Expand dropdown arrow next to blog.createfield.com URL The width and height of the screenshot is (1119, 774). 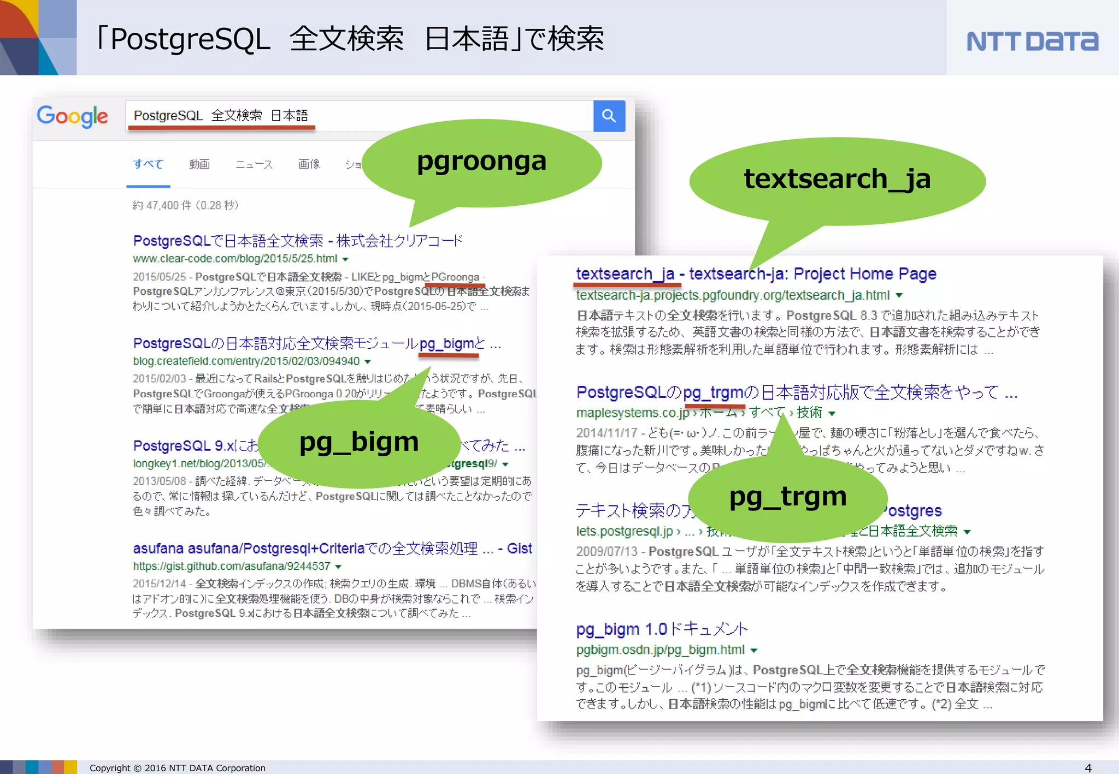(x=368, y=362)
